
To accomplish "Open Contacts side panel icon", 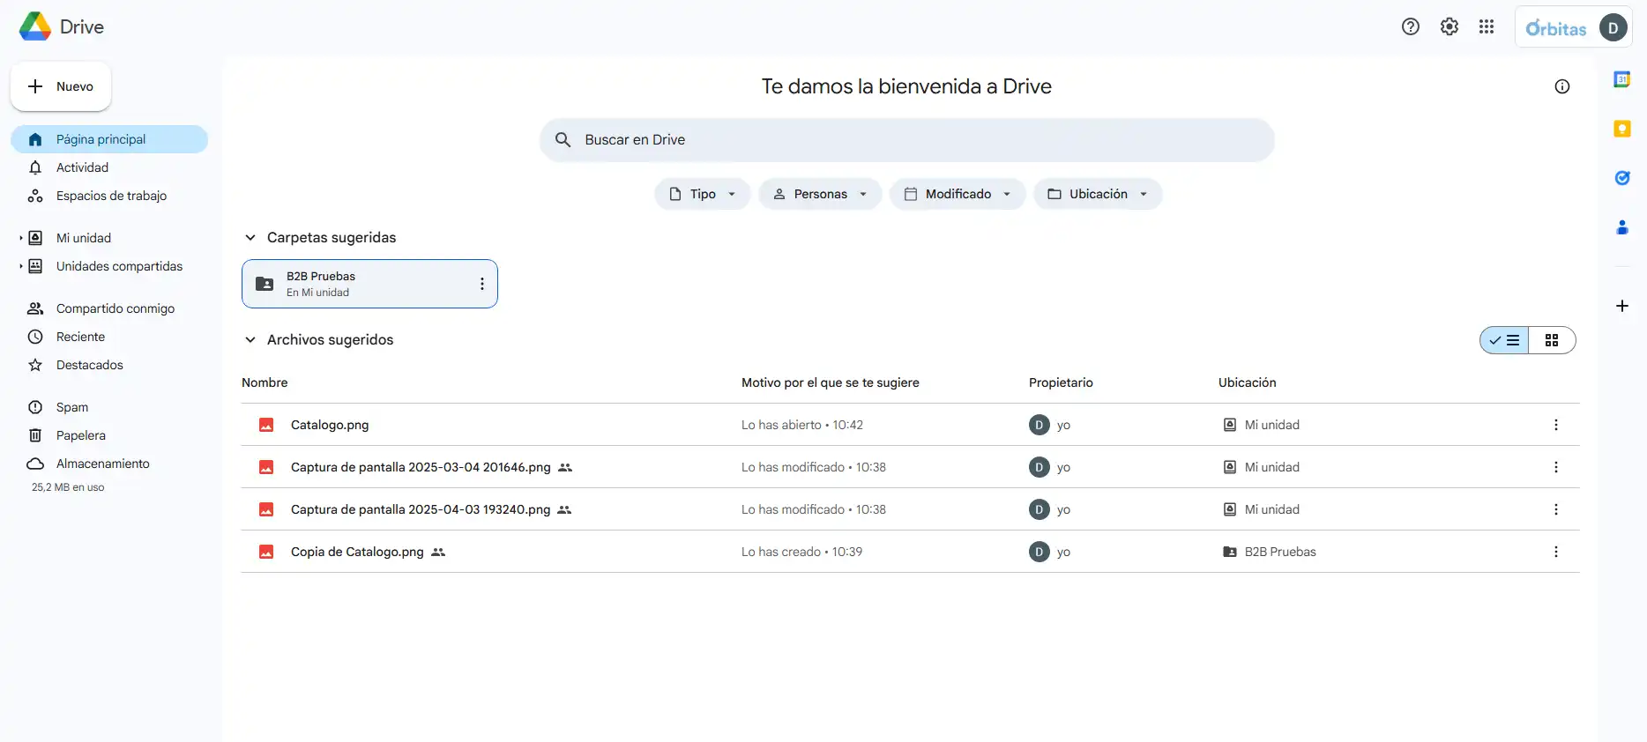I will pos(1622,227).
